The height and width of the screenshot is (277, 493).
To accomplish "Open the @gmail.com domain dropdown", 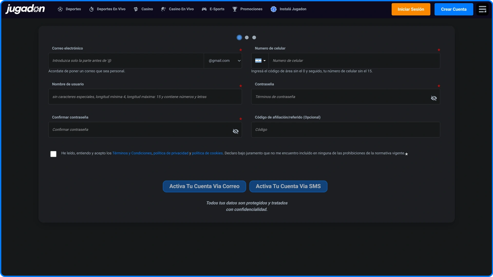I will click(x=223, y=61).
